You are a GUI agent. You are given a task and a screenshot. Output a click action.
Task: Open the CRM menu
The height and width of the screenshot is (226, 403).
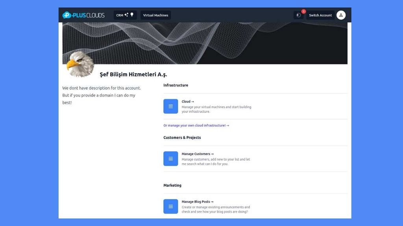120,15
